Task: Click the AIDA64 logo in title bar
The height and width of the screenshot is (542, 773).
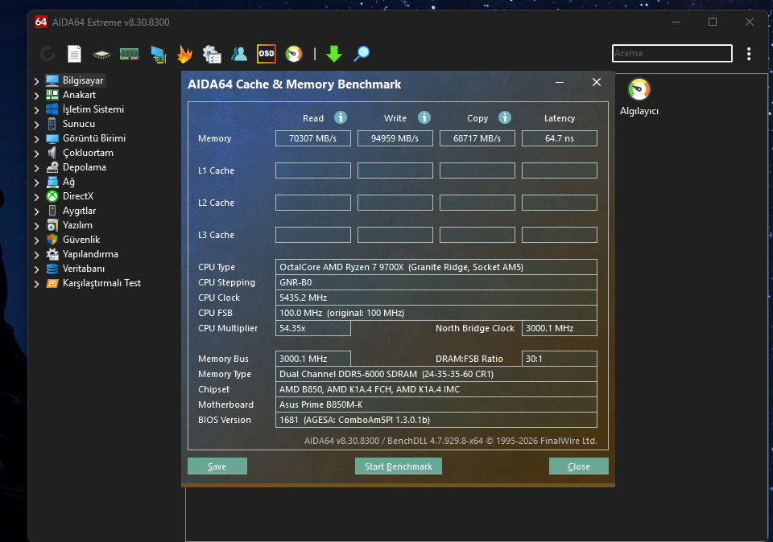Action: pyautogui.click(x=41, y=23)
